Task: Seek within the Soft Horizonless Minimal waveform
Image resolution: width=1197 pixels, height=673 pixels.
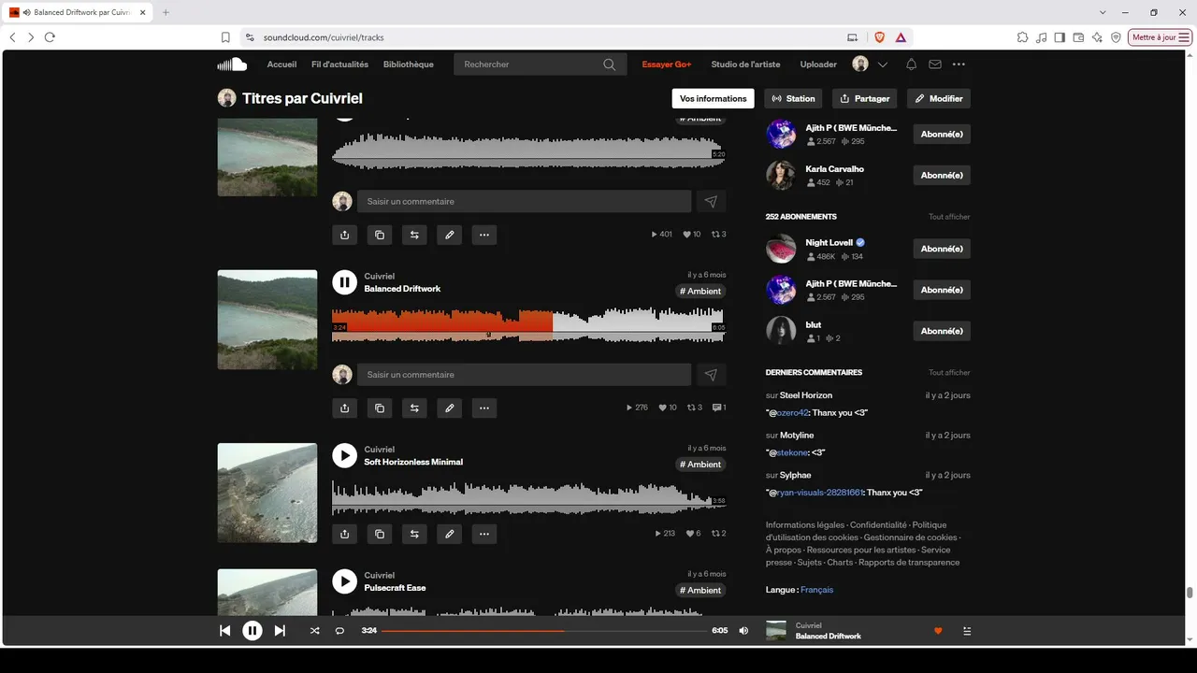Action: (528, 498)
